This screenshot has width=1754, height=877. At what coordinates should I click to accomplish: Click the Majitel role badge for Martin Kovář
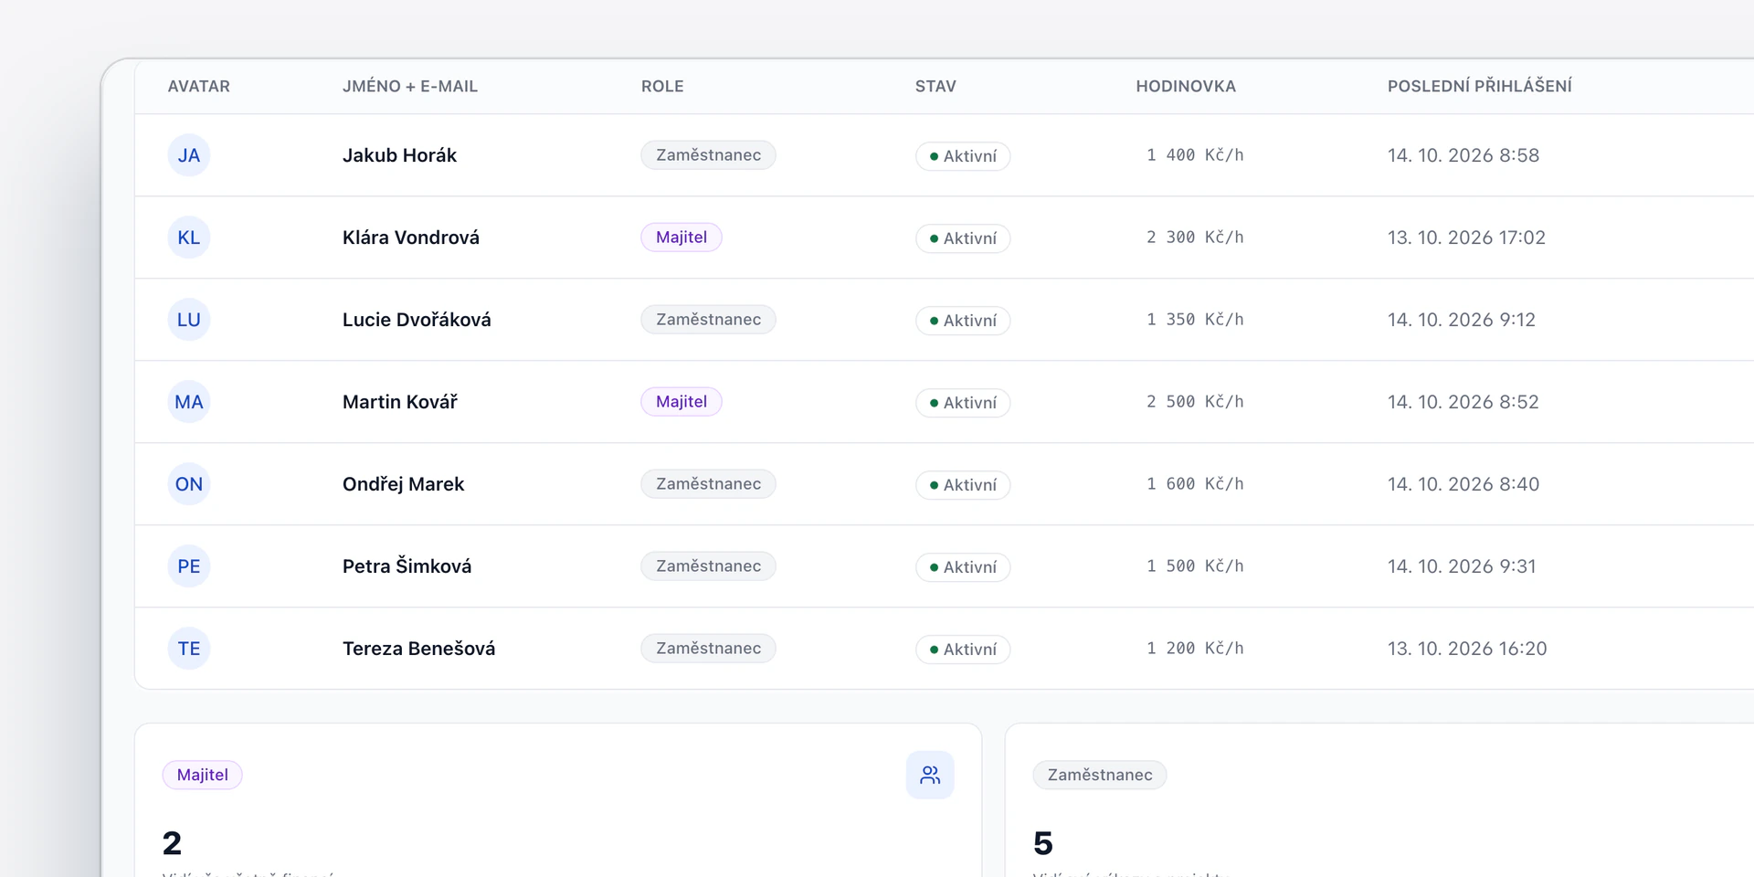tap(682, 402)
